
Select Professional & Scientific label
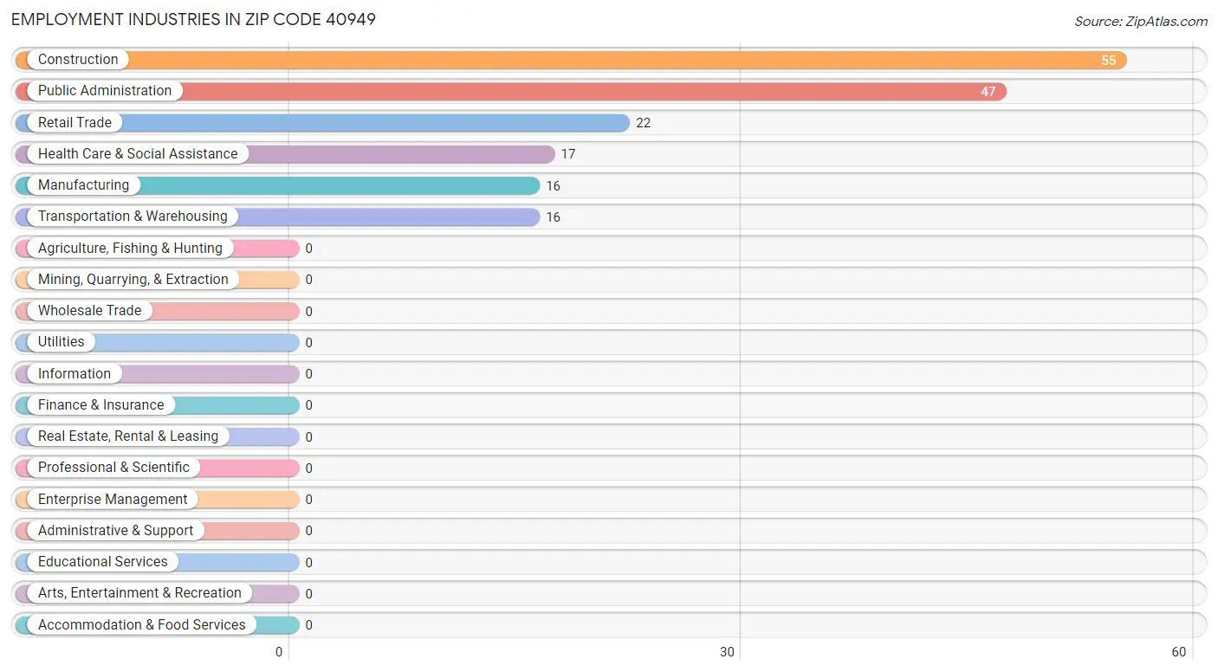[113, 468]
